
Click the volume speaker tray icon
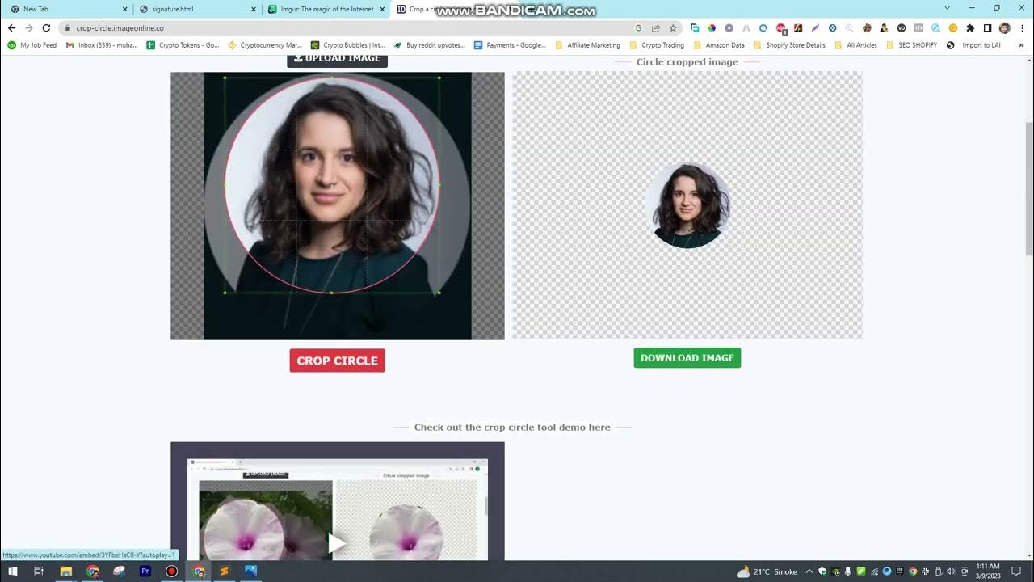(950, 571)
